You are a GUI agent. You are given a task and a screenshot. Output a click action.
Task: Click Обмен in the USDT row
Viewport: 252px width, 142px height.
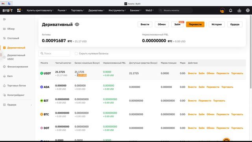(210, 73)
